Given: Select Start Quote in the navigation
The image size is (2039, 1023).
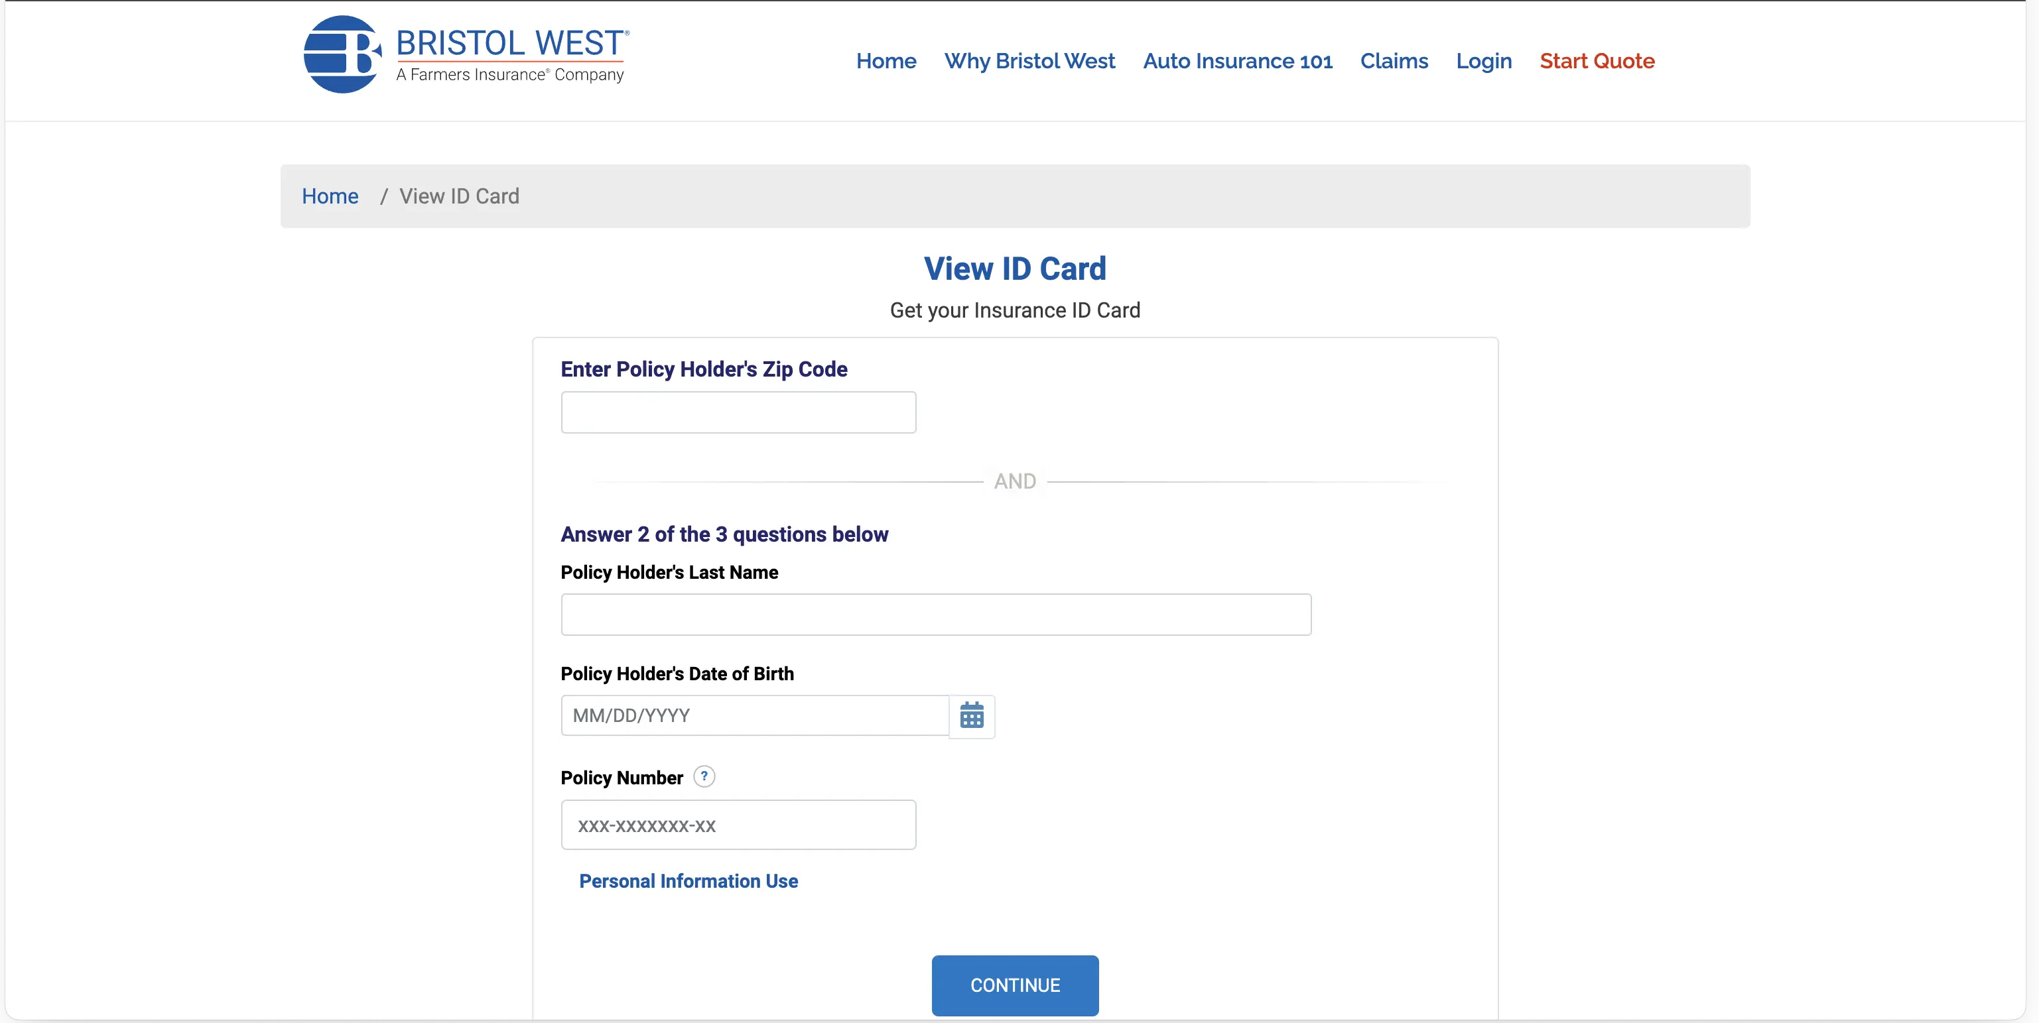Looking at the screenshot, I should tap(1597, 61).
